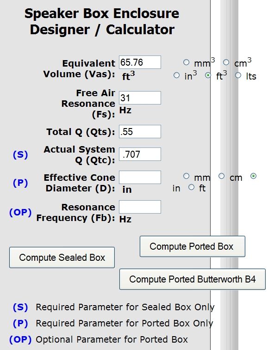Select the lts volume unit radio button
This screenshot has height=350, width=274.
[x=238, y=75]
